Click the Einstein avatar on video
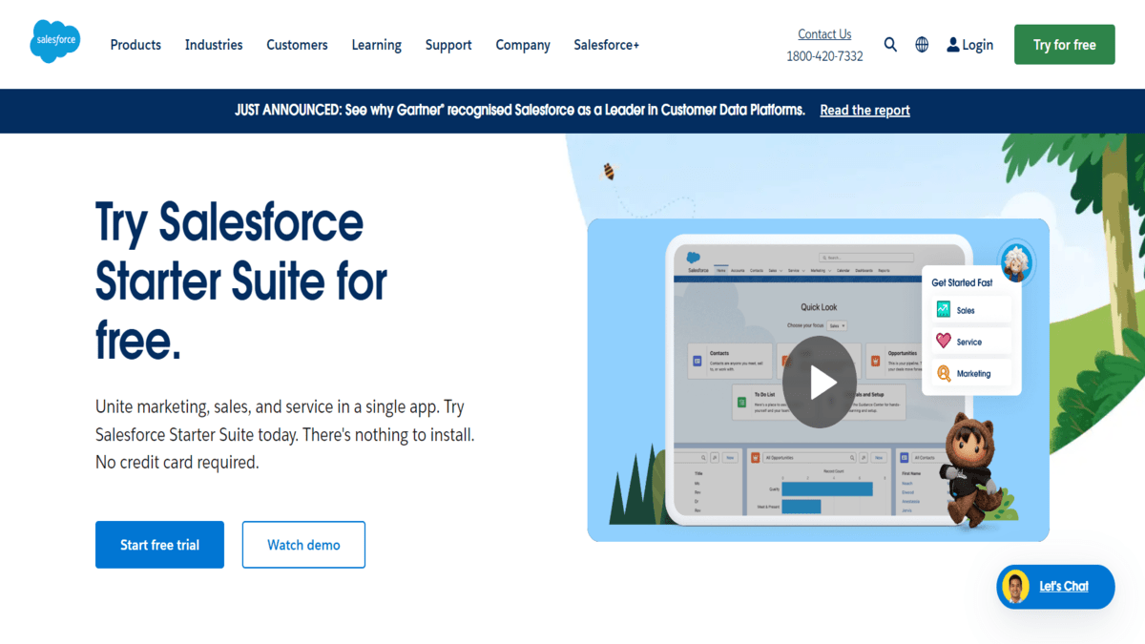 click(x=1016, y=260)
